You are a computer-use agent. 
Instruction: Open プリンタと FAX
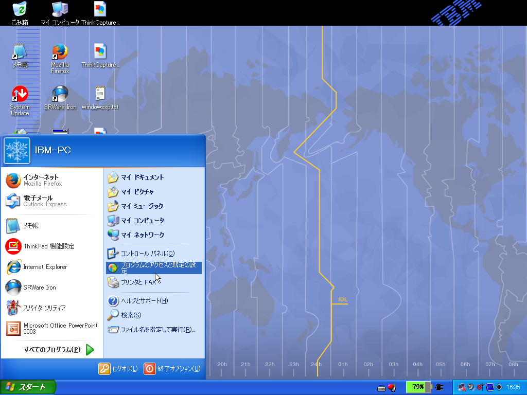153,282
